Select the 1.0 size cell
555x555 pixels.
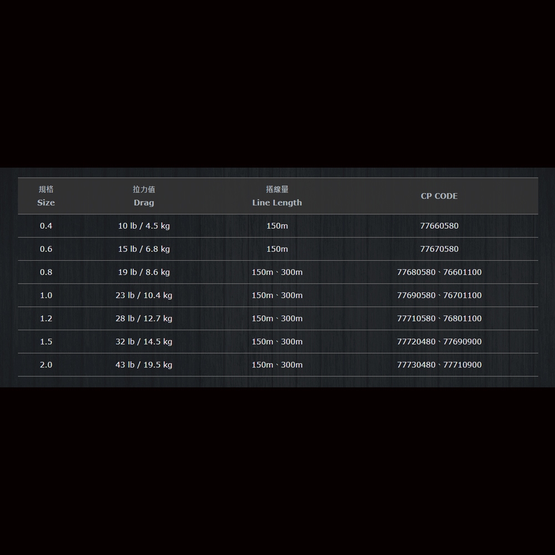(x=46, y=295)
